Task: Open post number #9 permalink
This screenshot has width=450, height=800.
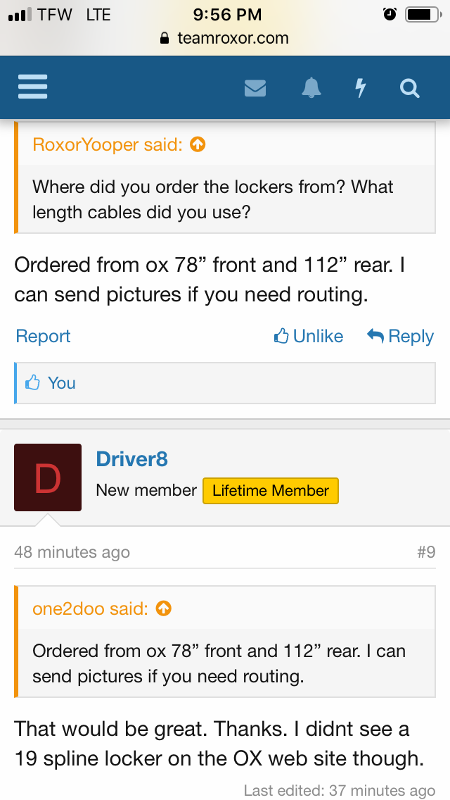Action: click(425, 551)
